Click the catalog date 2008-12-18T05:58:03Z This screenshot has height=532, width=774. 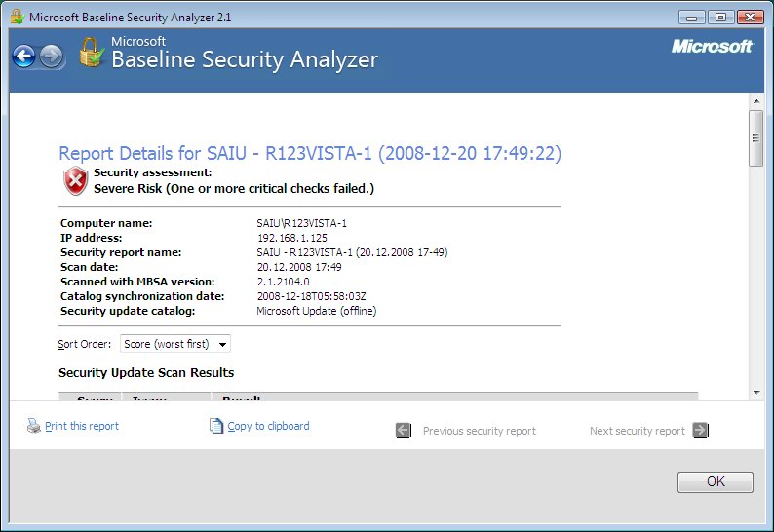click(312, 296)
